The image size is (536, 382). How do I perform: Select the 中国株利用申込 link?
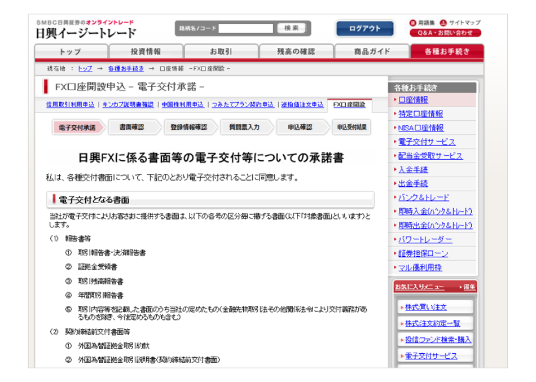[x=183, y=104]
